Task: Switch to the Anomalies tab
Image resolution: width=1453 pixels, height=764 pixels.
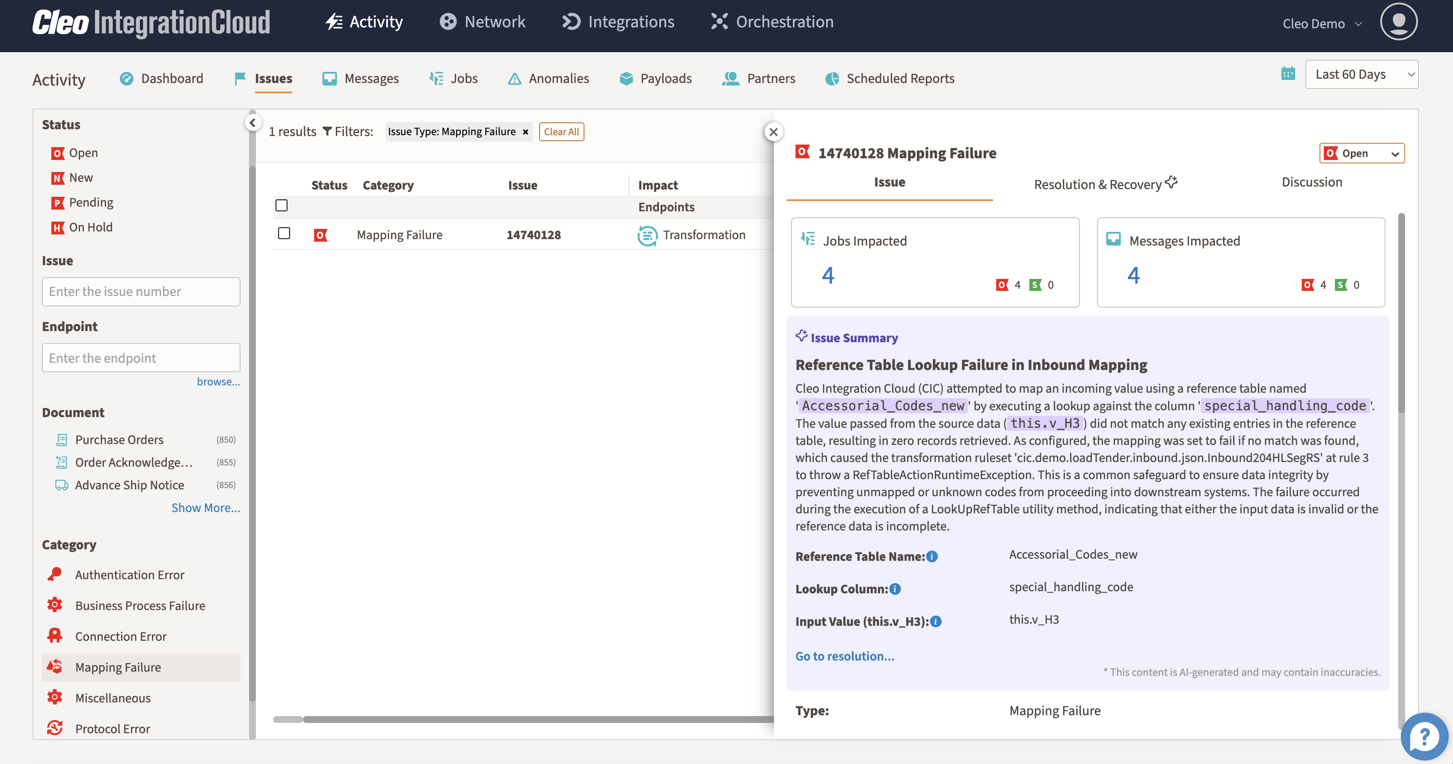Action: 548,78
